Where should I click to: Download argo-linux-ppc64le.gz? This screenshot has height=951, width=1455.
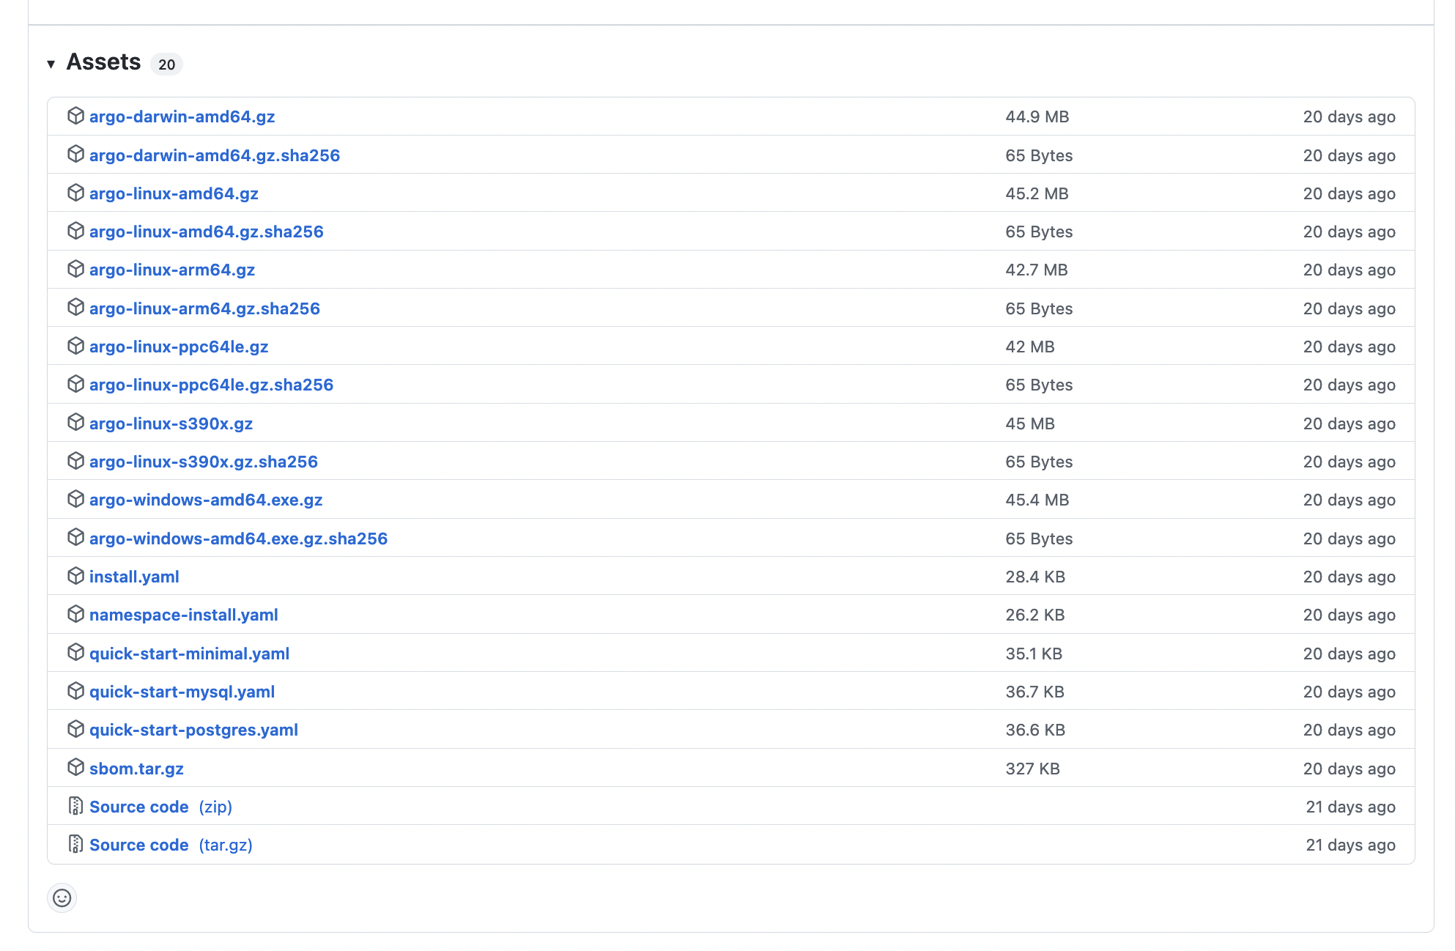tap(178, 346)
